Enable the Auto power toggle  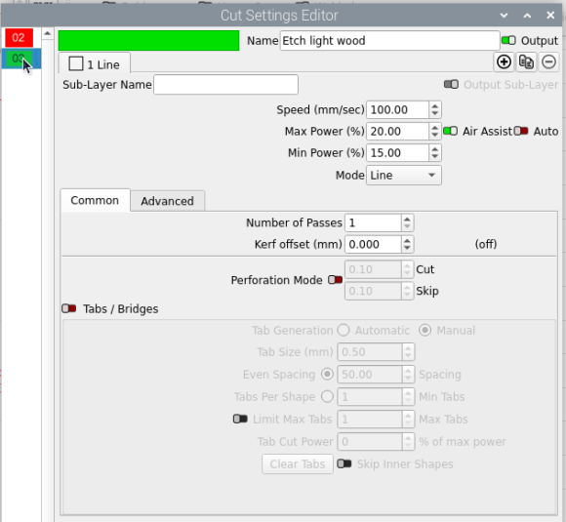521,131
